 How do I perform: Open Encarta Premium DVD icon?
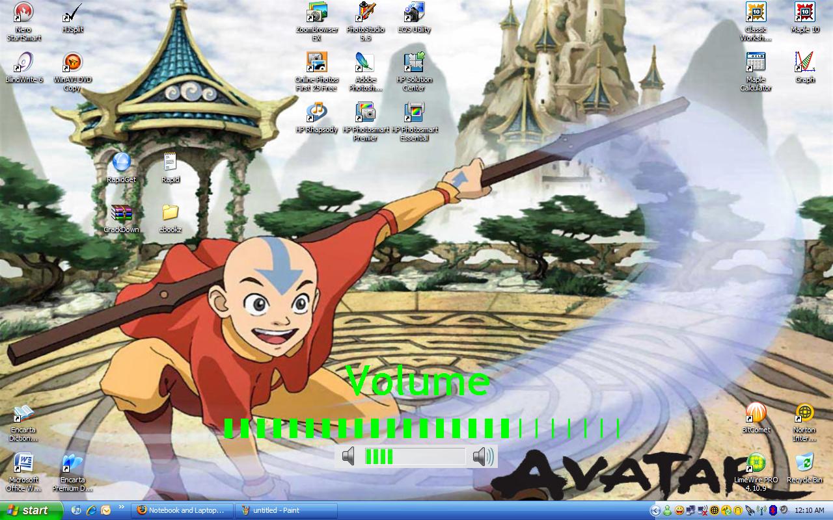coord(72,472)
